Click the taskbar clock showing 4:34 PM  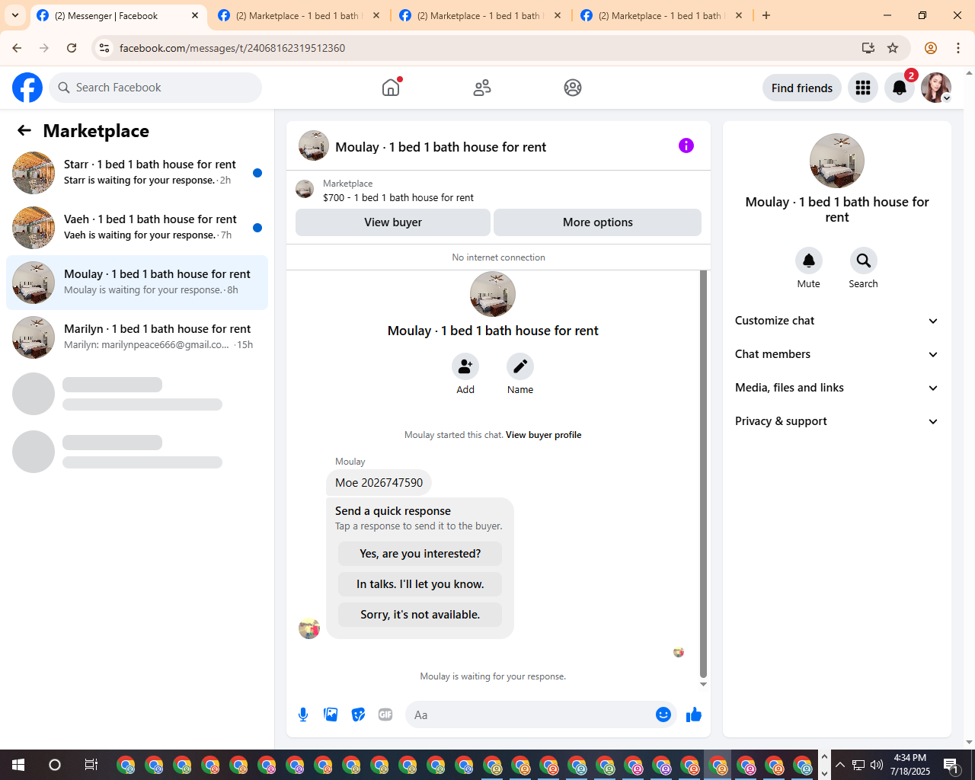point(910,765)
